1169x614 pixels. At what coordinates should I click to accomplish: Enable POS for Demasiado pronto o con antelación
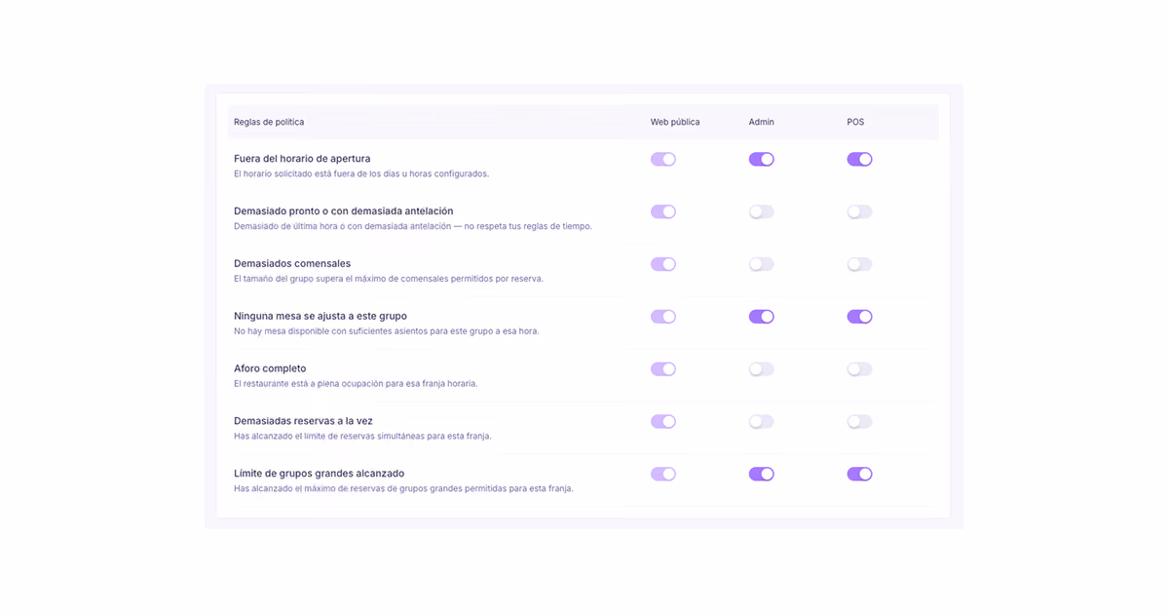click(859, 211)
